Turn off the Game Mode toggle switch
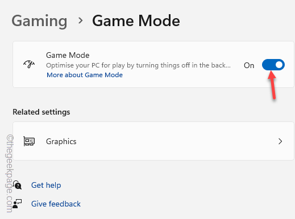 coord(273,65)
